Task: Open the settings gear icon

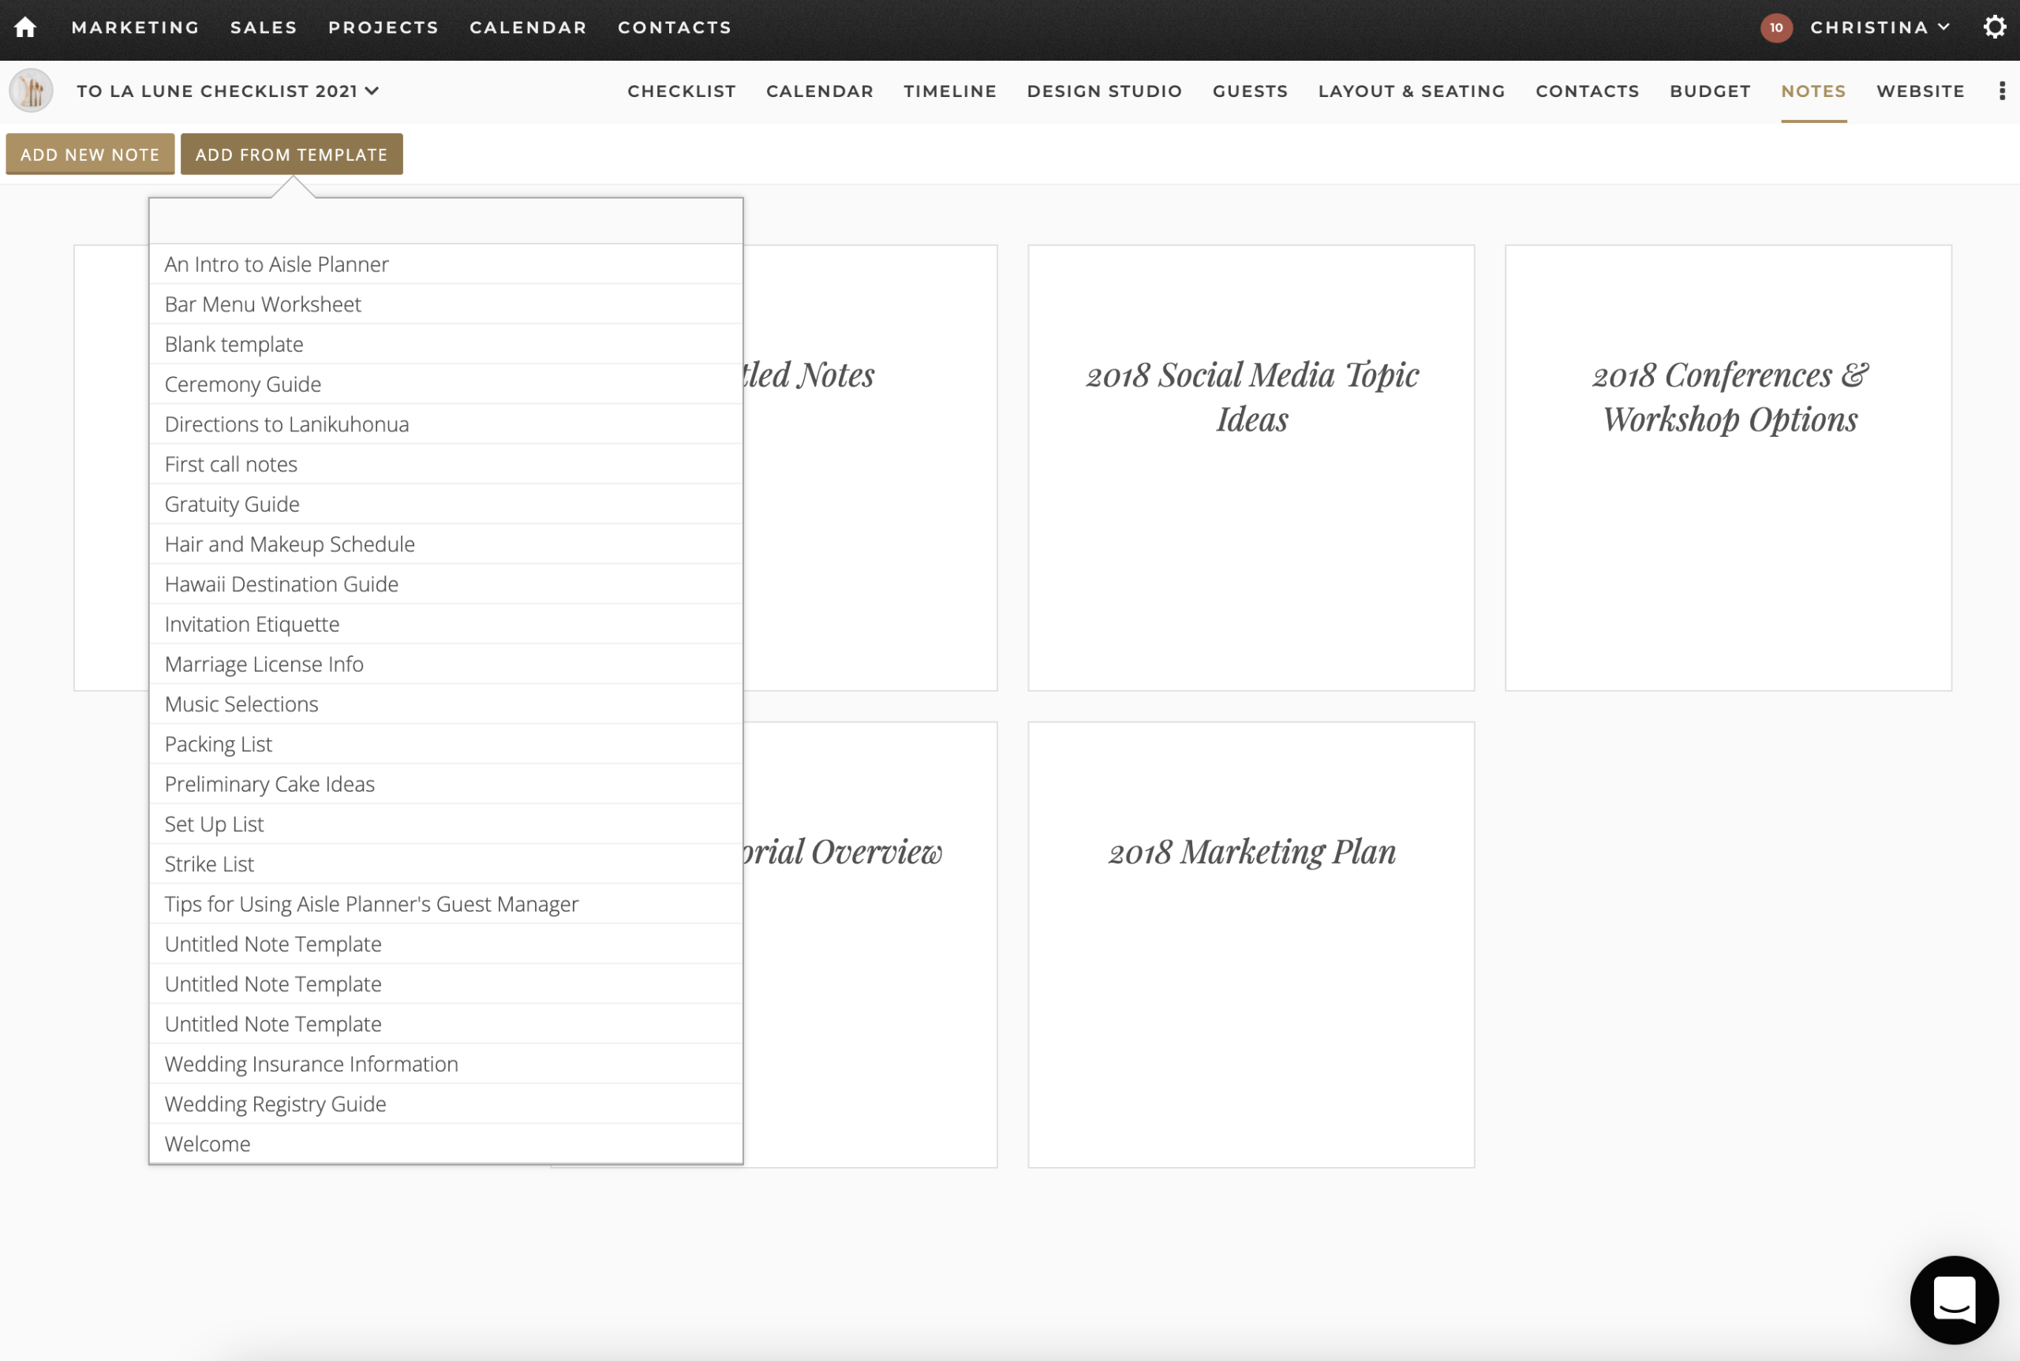Action: (x=1994, y=27)
